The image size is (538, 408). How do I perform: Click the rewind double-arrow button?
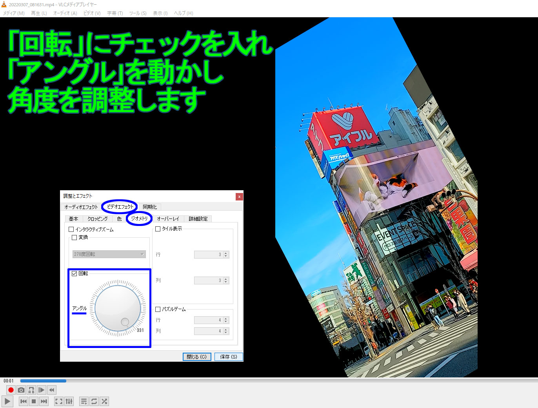[x=52, y=390]
